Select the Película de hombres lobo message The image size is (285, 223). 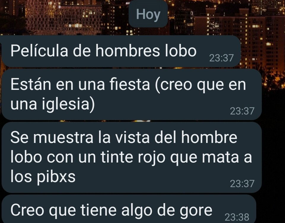click(120, 51)
